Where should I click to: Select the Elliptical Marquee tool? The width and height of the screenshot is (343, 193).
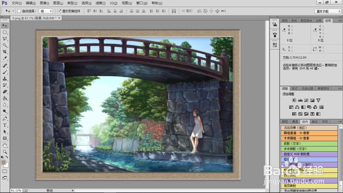coord(4,32)
